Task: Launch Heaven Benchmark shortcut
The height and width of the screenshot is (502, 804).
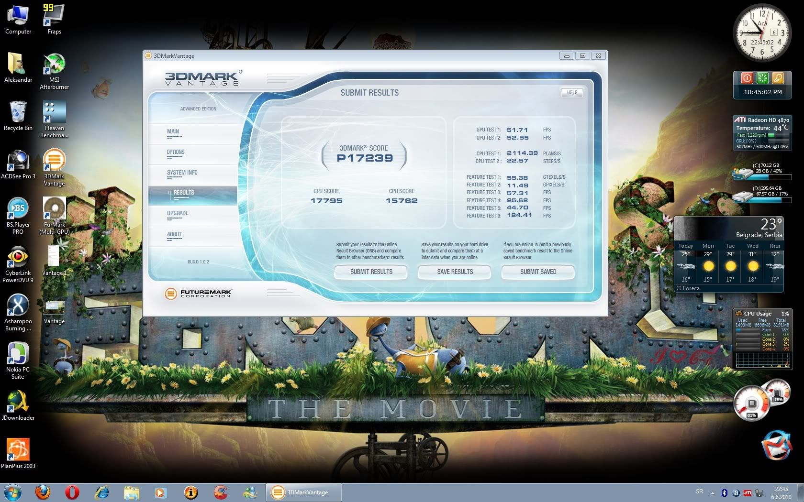Action: click(x=54, y=120)
